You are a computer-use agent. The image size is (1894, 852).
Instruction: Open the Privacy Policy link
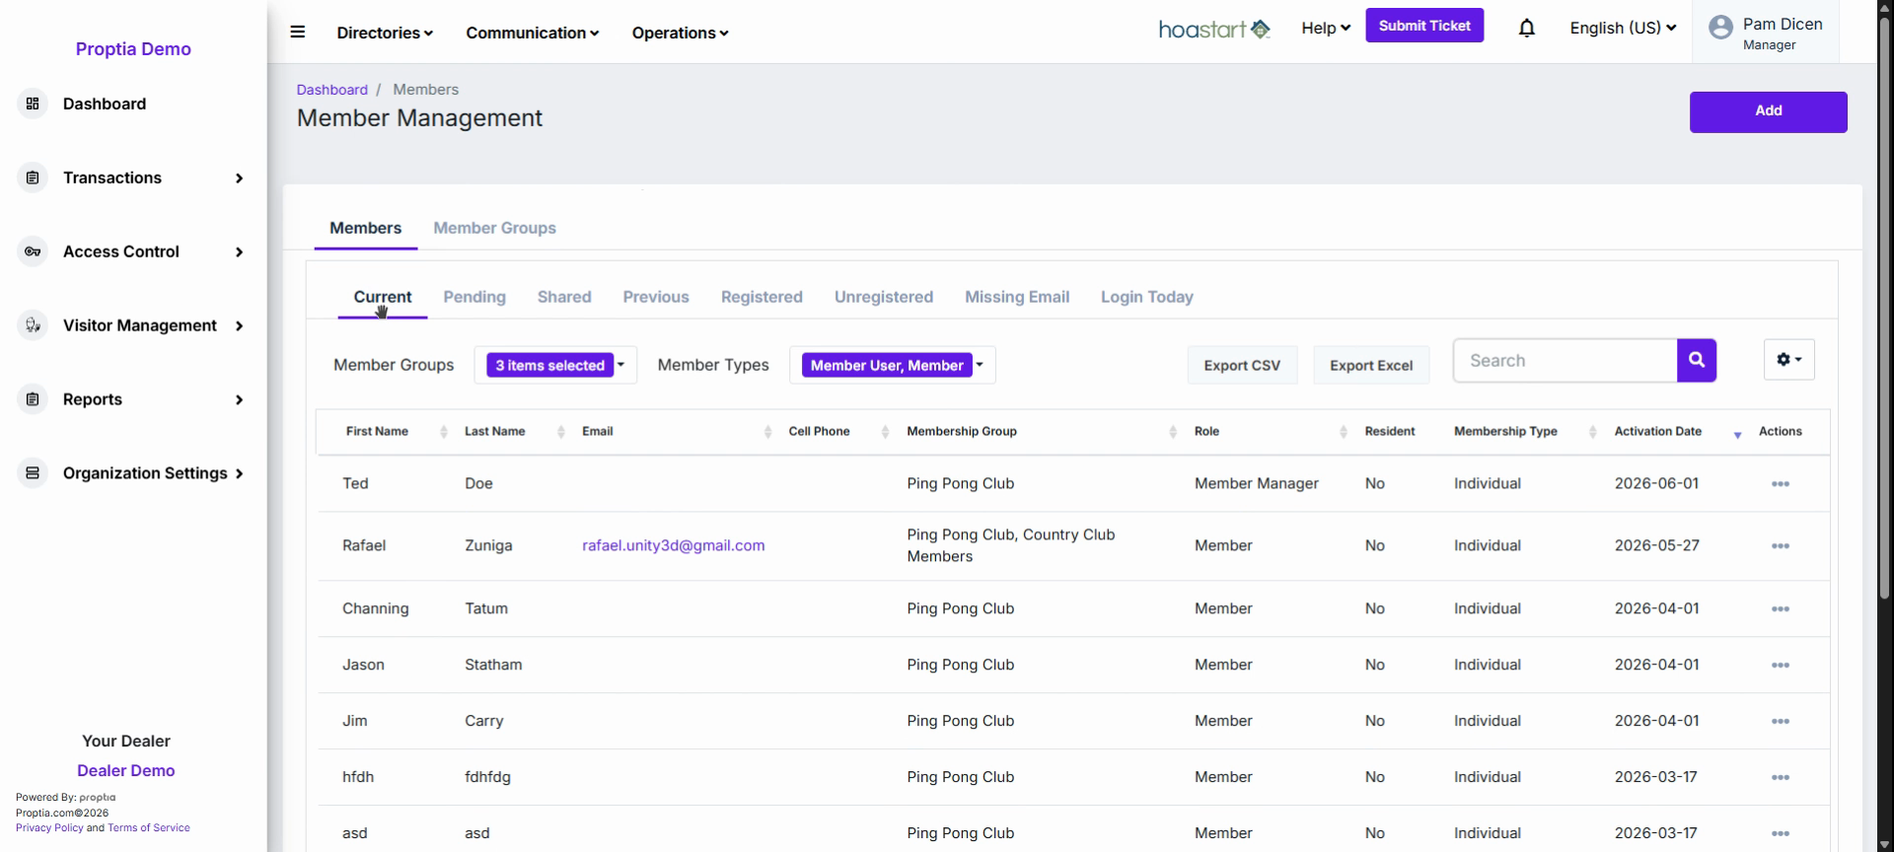pyautogui.click(x=49, y=828)
